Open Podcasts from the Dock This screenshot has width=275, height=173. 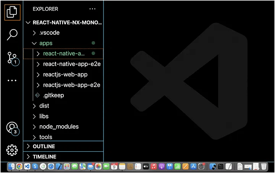(162, 167)
